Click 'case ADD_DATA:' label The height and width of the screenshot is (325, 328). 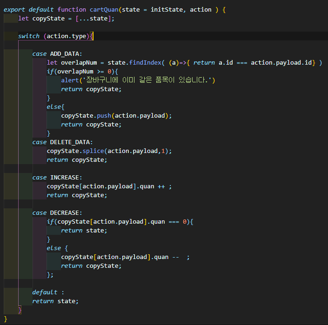click(57, 54)
